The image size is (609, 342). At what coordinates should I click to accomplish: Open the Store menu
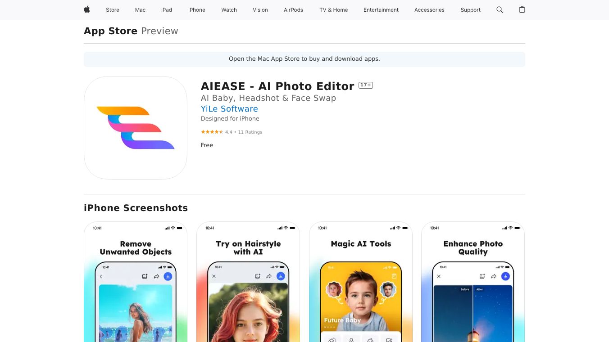pyautogui.click(x=113, y=10)
